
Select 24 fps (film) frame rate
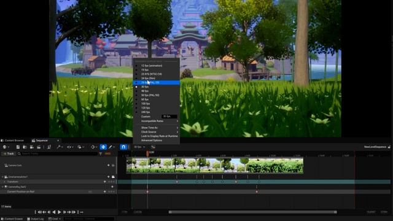pos(156,79)
